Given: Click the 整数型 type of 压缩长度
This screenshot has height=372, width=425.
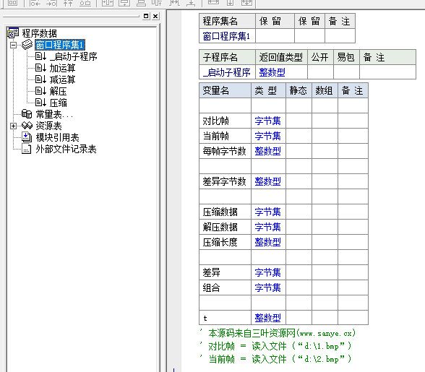Looking at the screenshot, I should [267, 242].
